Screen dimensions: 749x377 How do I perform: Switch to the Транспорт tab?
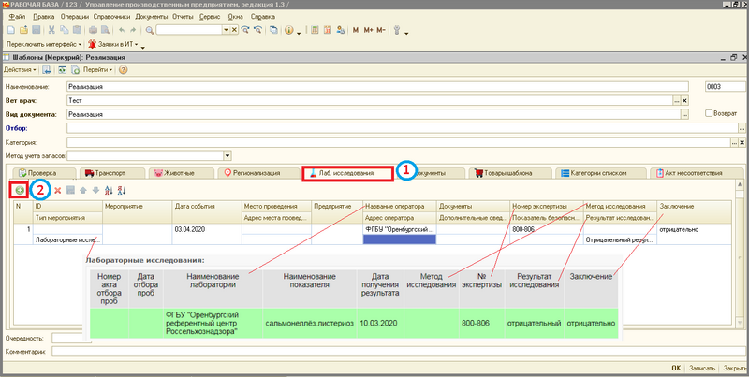pyautogui.click(x=110, y=173)
